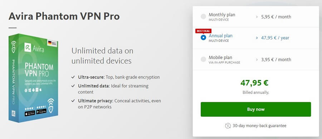Click the chevron beside 47,95 € / year
This screenshot has height=139, width=322.
257,38
